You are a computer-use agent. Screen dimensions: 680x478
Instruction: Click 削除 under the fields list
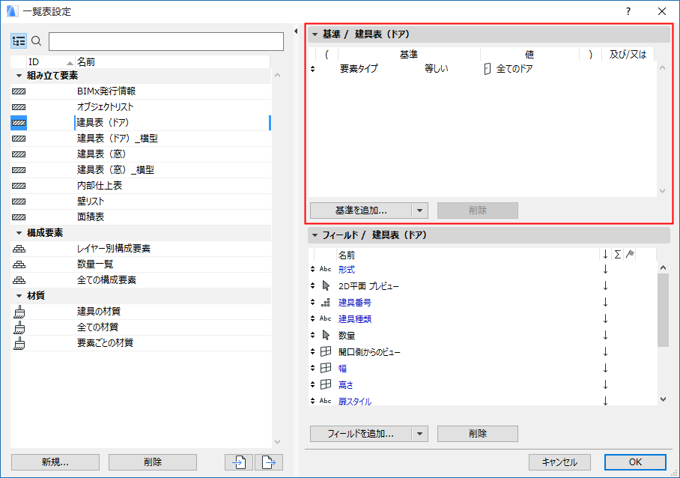click(x=478, y=434)
